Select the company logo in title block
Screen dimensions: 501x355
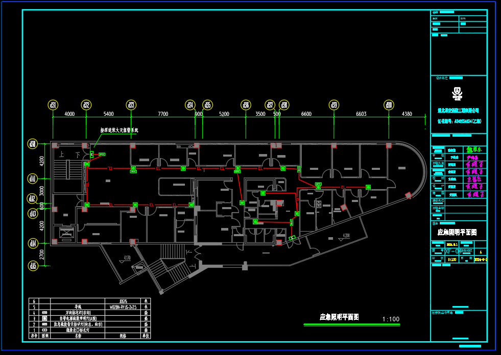[x=457, y=93]
